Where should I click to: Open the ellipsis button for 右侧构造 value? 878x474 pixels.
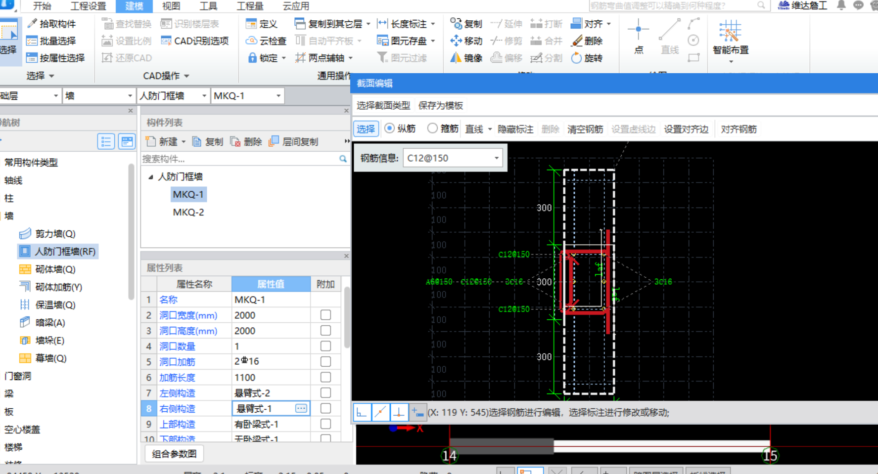coord(301,408)
